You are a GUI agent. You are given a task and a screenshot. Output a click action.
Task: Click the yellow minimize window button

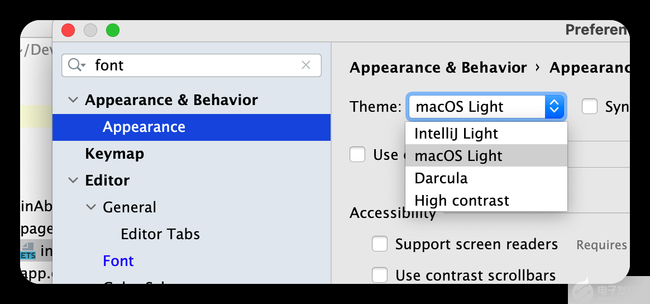click(90, 30)
